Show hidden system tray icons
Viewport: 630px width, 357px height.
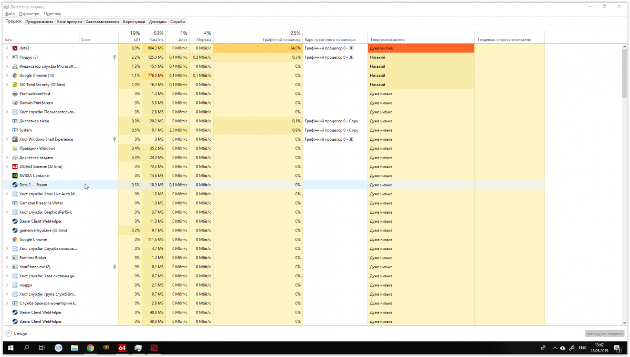click(x=555, y=348)
